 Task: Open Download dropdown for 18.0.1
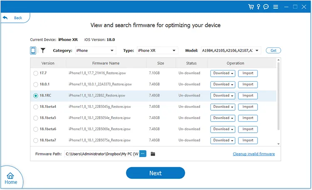(223, 85)
